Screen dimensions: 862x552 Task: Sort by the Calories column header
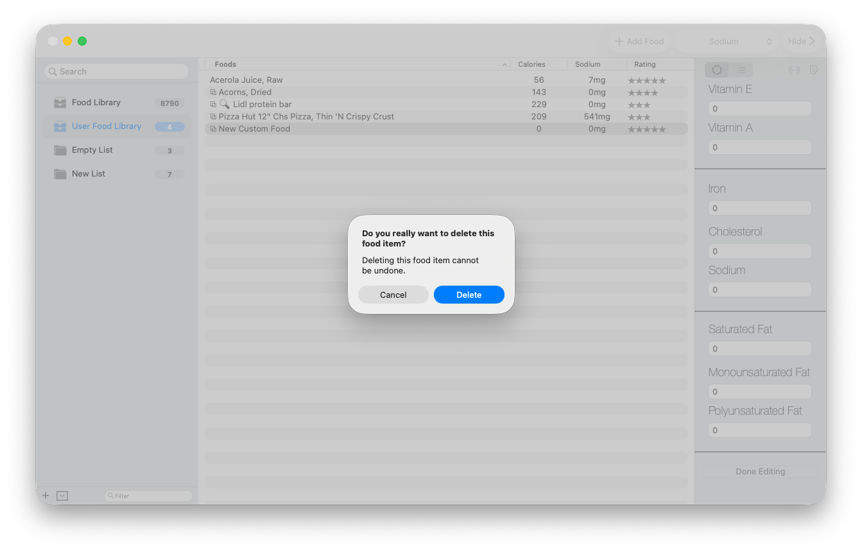(539, 64)
